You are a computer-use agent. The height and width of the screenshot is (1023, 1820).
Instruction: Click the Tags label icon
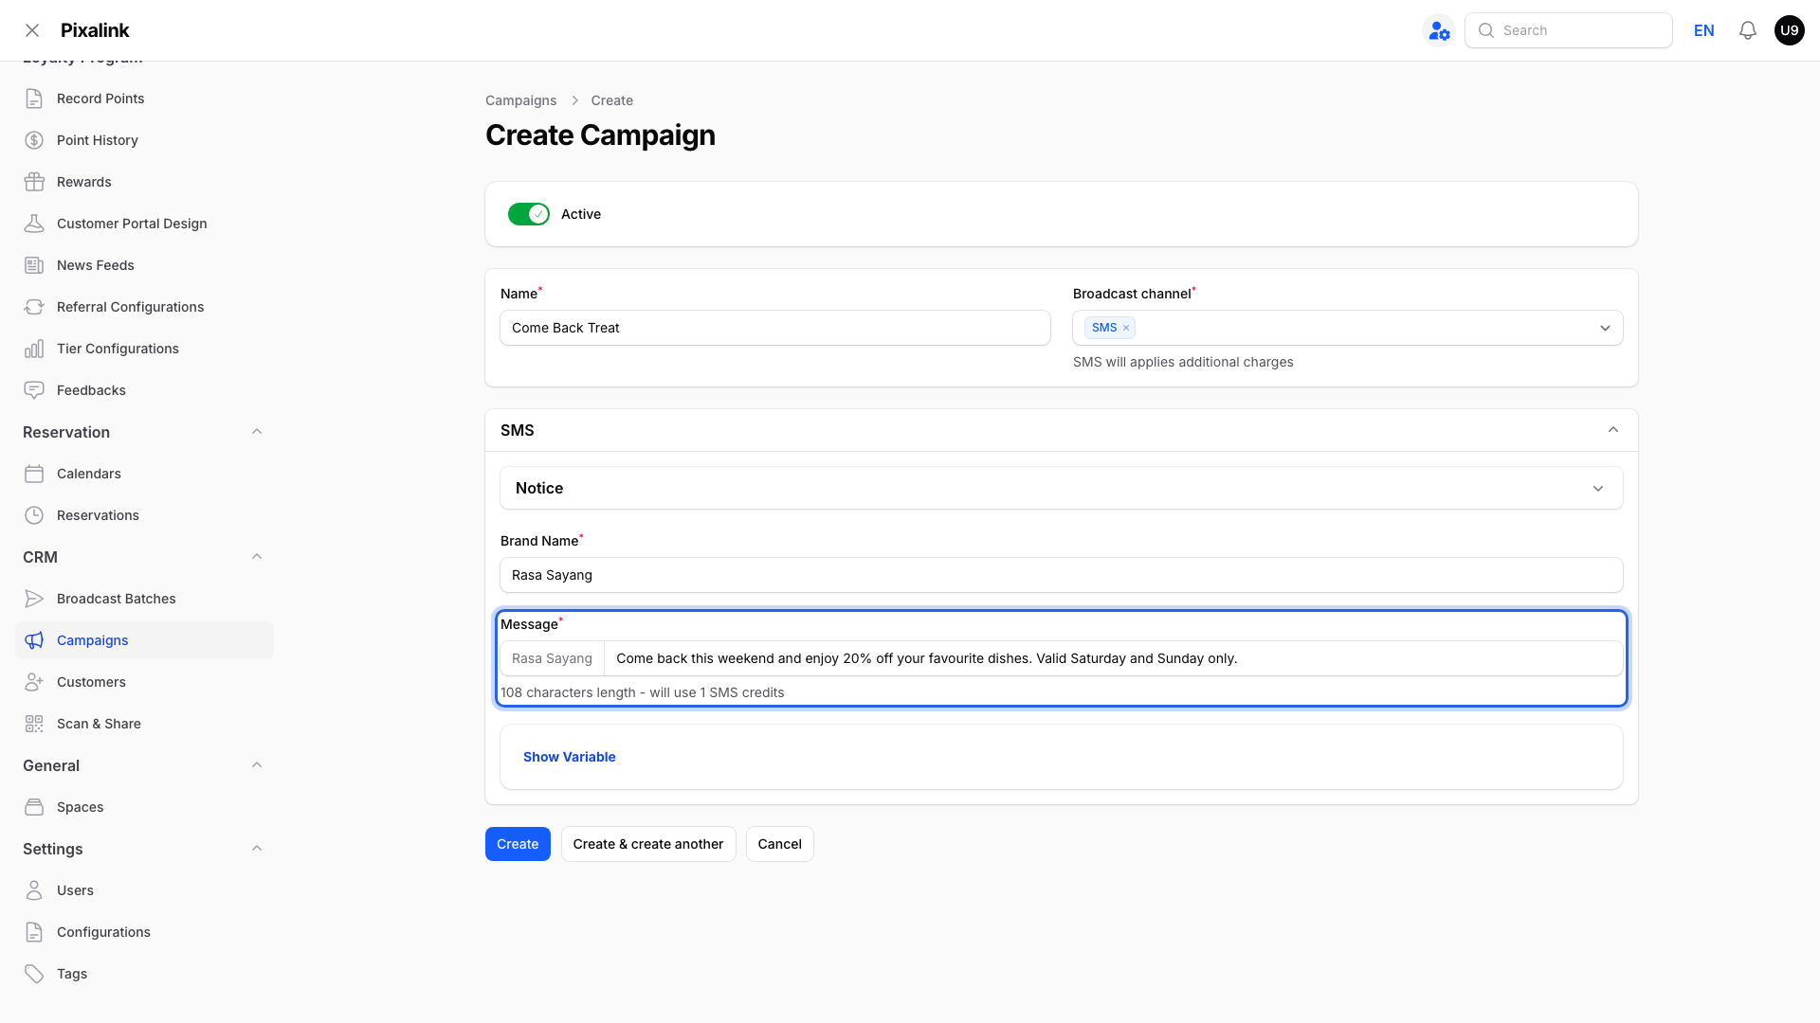34,974
